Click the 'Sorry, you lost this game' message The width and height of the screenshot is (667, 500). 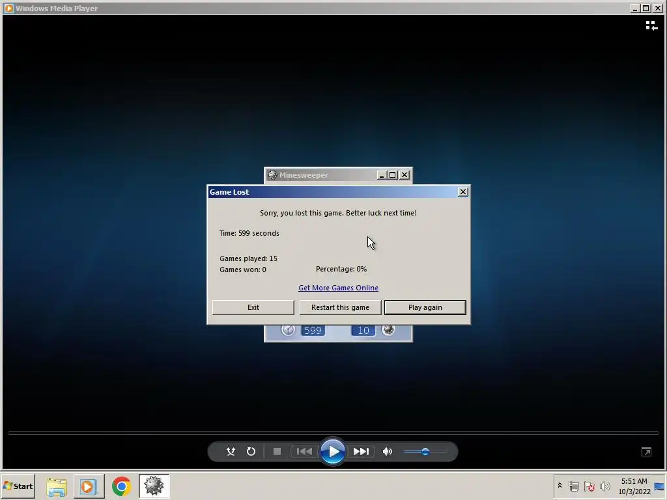coord(338,213)
